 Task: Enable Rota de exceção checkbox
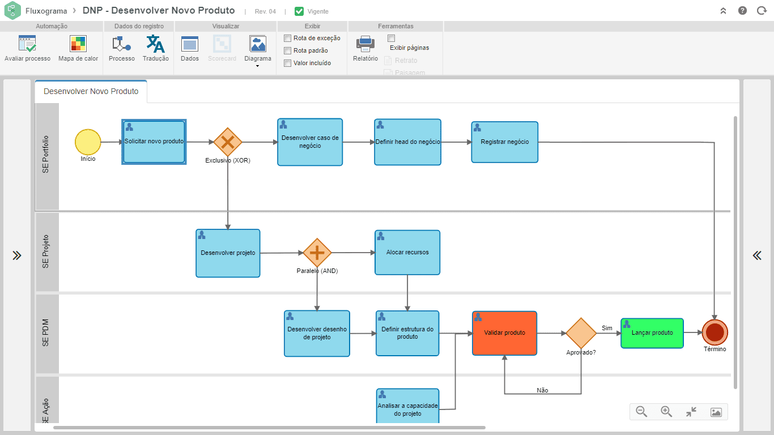coord(287,38)
